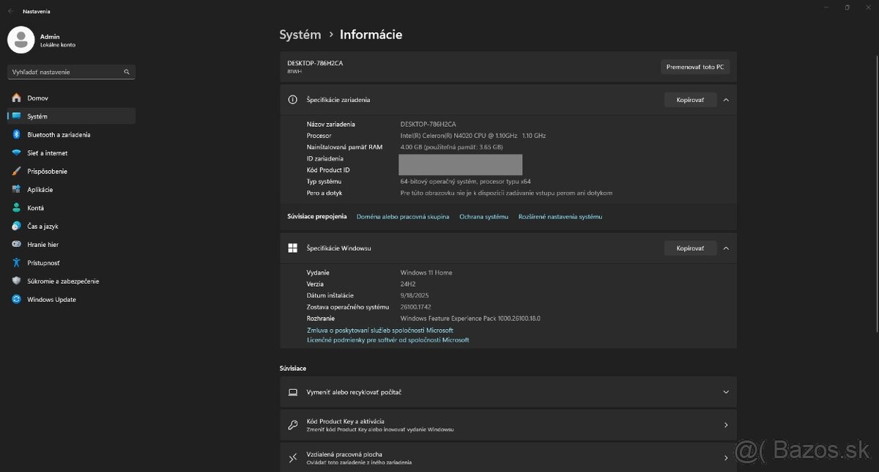The width and height of the screenshot is (879, 472).
Task: Copy device specifications with Kopírovať button
Action: tap(690, 100)
